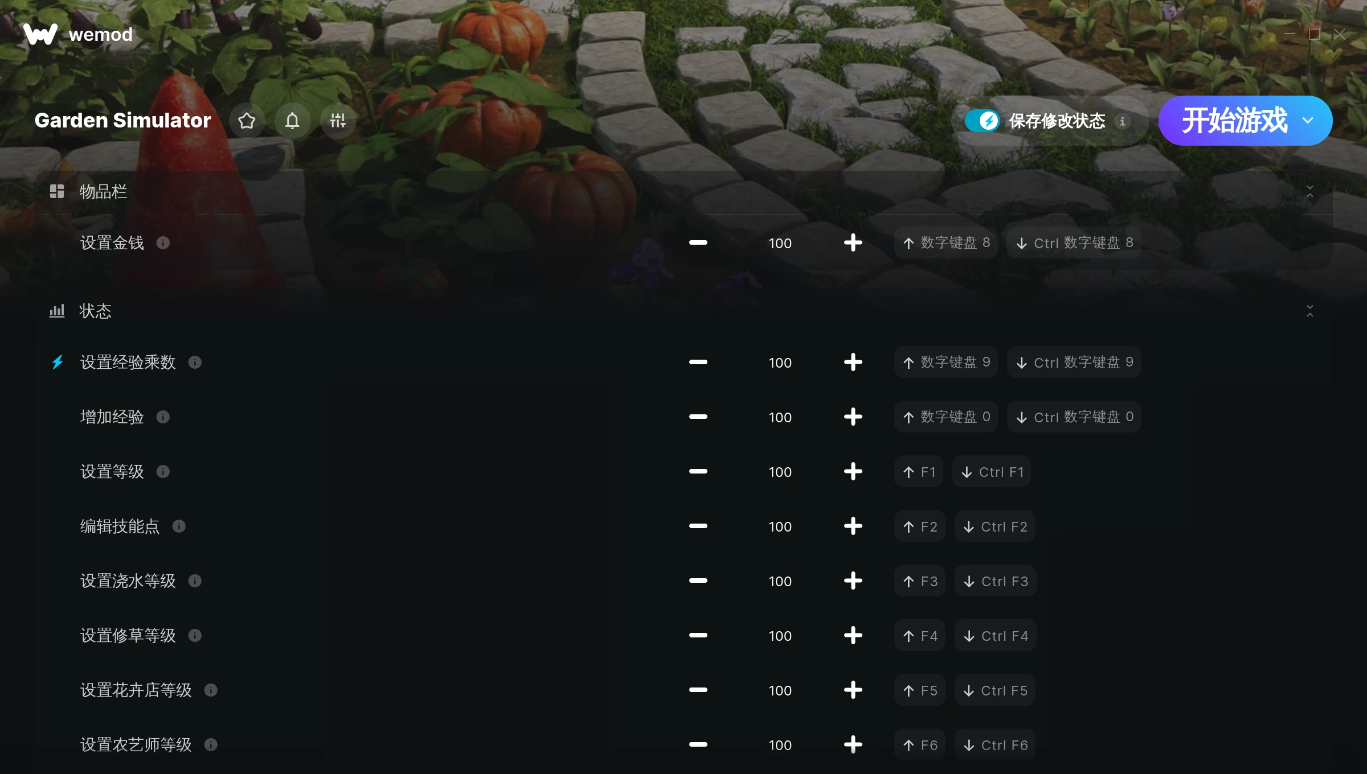Screen dimensions: 1367x774
Task: Show info icon next to 保存修改状态
Action: pyautogui.click(x=1122, y=121)
